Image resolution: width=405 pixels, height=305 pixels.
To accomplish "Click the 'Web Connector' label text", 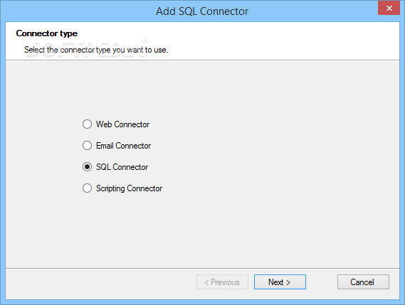I will coord(122,124).
